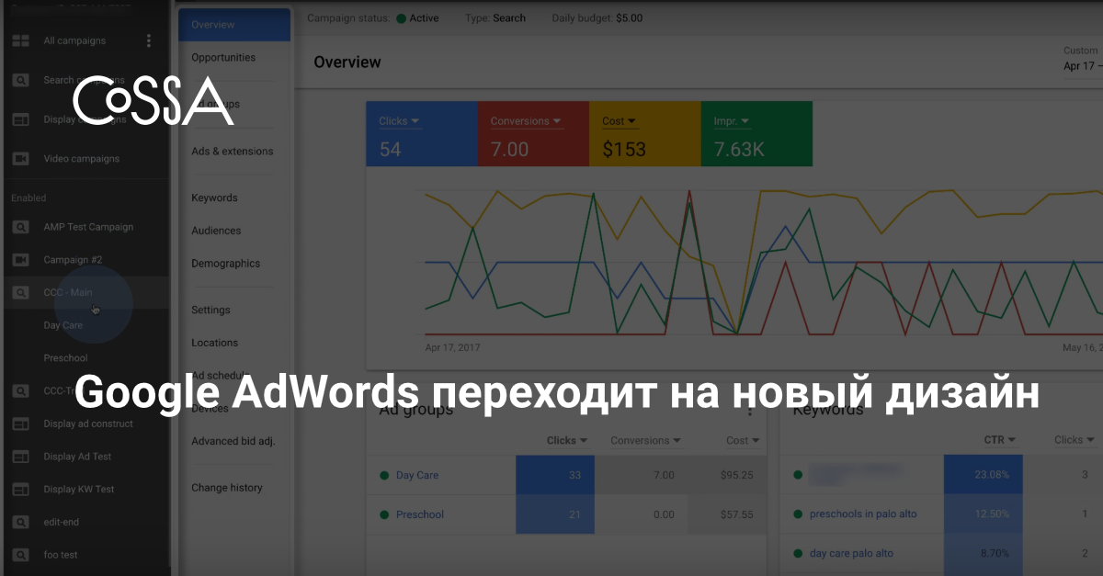
Task: Open Clicks column dropdown in Ad groups table
Action: pos(567,440)
